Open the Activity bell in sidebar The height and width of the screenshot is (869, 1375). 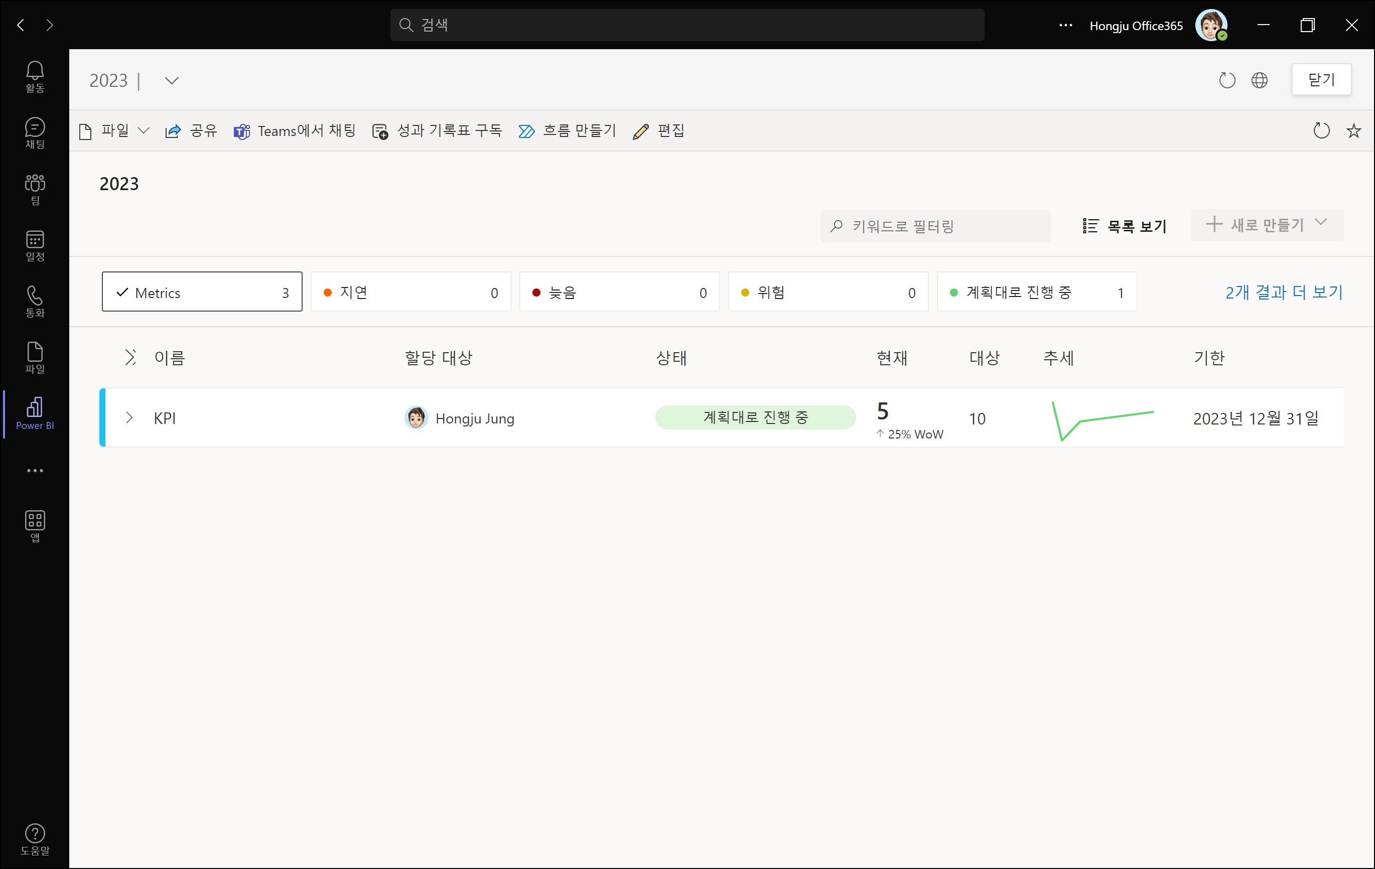coord(35,76)
